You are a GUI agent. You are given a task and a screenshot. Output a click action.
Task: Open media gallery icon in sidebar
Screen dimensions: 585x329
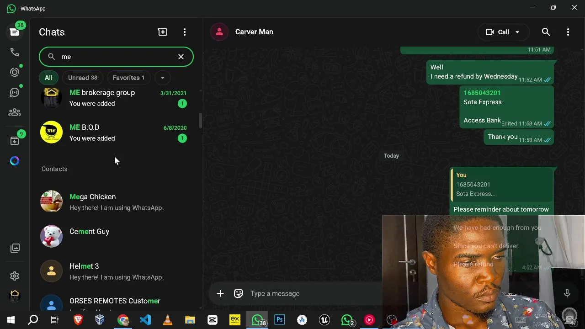pyautogui.click(x=15, y=248)
